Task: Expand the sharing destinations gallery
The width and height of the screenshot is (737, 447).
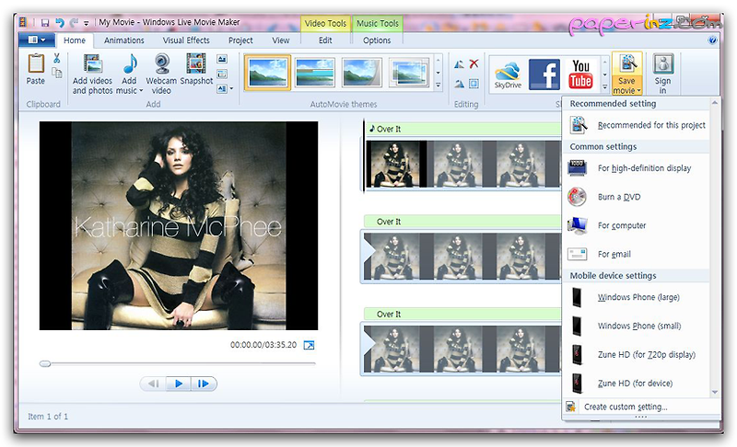Action: point(605,86)
